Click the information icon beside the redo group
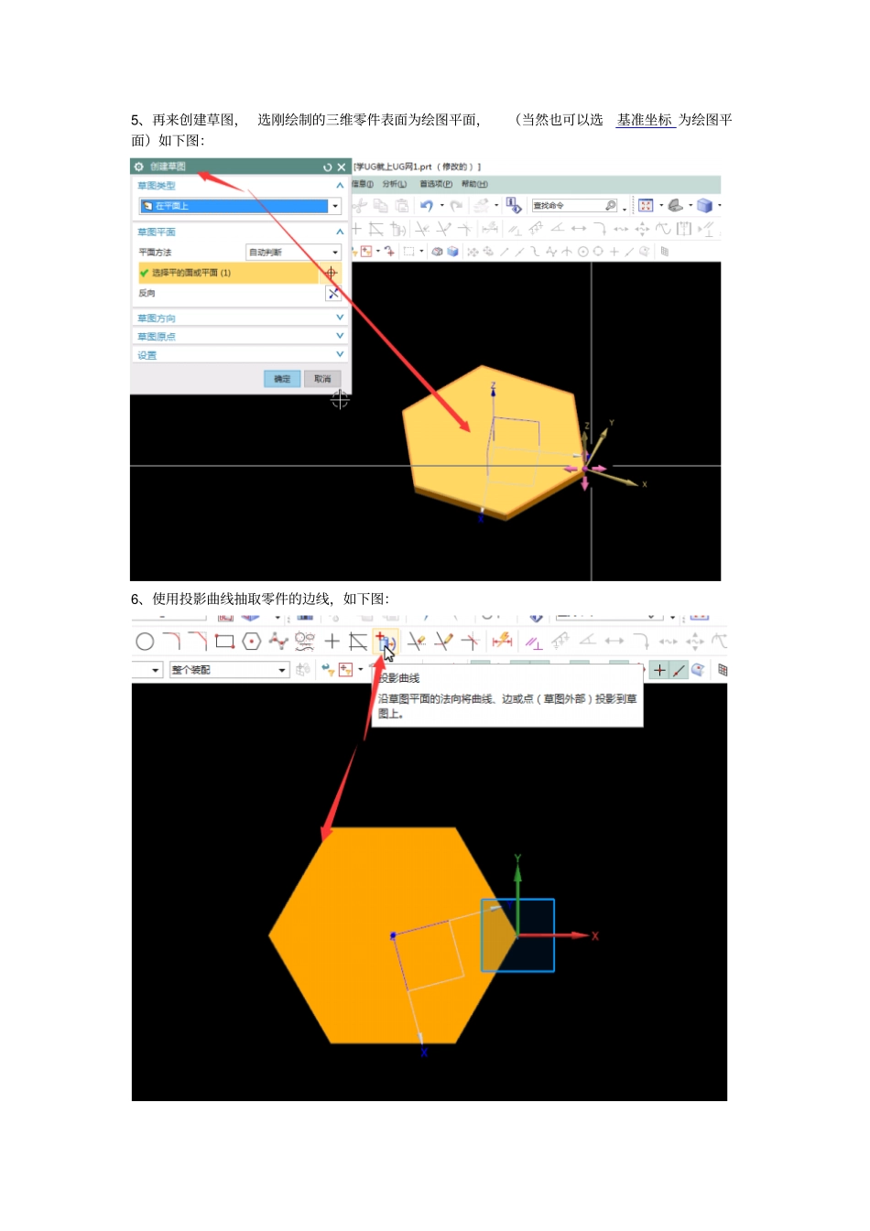The image size is (870, 1231). 514,206
